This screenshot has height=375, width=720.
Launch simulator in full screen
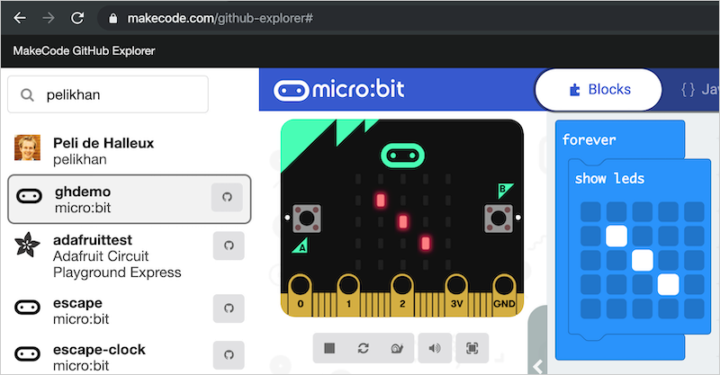pyautogui.click(x=472, y=348)
